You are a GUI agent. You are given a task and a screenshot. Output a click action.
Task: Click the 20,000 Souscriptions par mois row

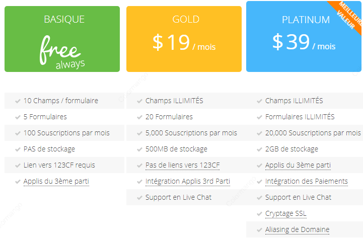click(305, 133)
